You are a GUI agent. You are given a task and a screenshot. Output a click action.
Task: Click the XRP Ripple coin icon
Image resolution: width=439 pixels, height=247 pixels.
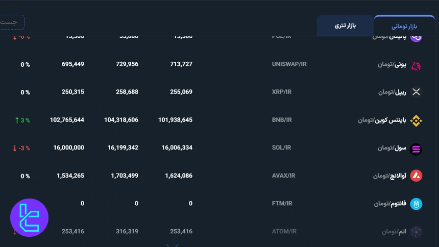point(417,92)
